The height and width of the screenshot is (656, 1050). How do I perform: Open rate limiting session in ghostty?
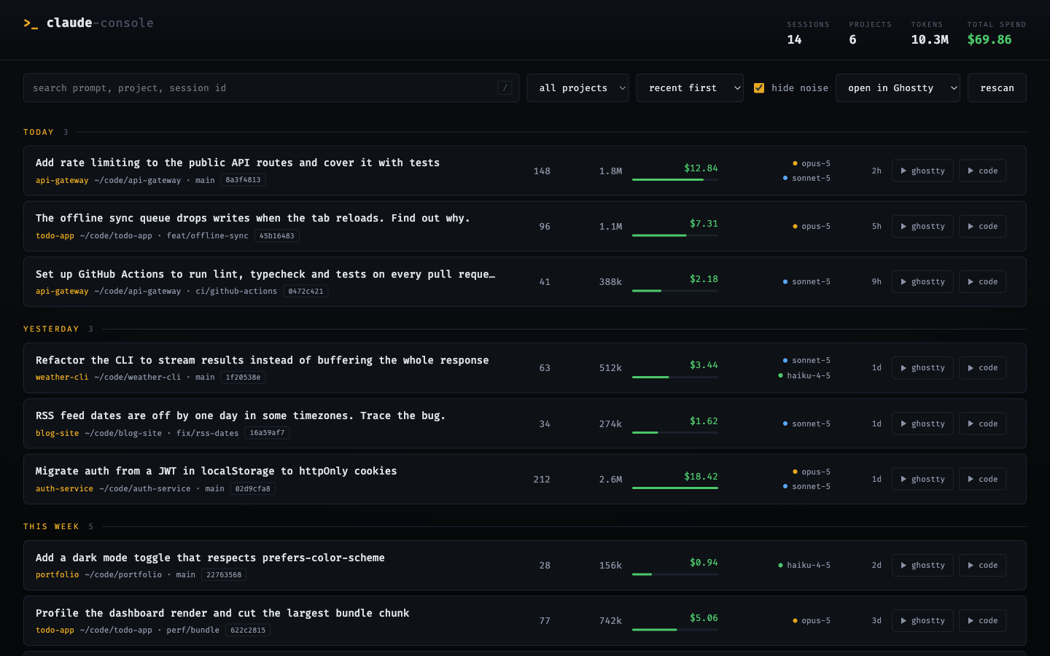922,171
